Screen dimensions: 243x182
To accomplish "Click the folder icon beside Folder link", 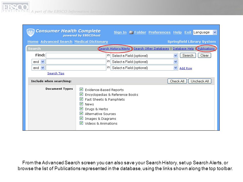I will coord(131,32).
